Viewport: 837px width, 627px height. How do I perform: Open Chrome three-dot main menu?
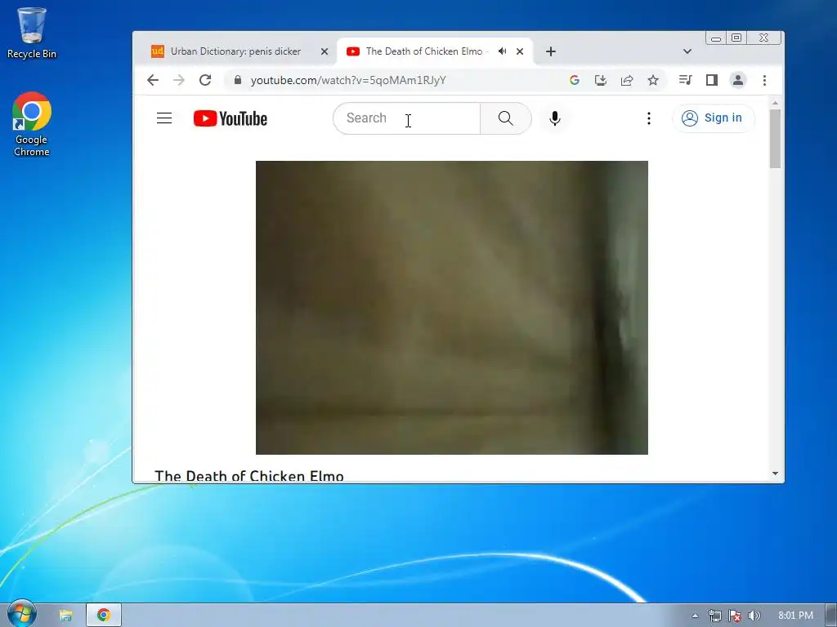[x=764, y=80]
